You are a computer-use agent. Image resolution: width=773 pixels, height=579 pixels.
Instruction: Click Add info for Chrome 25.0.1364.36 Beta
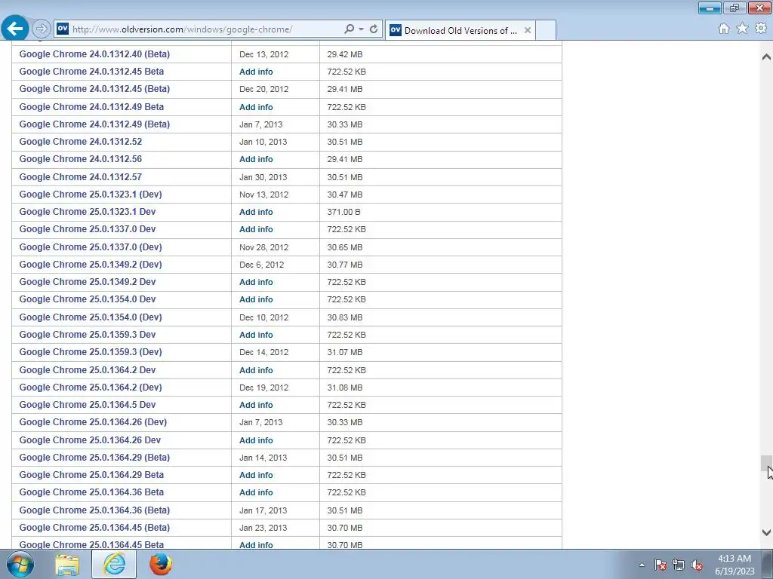(257, 492)
